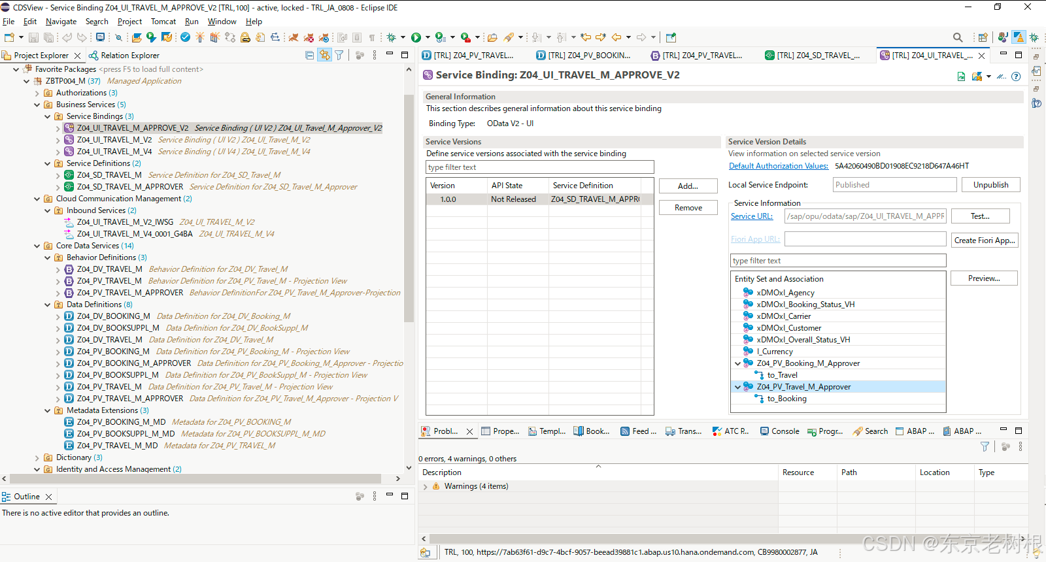Image resolution: width=1046 pixels, height=562 pixels.
Task: Open the Navigate menu
Action: click(x=61, y=22)
